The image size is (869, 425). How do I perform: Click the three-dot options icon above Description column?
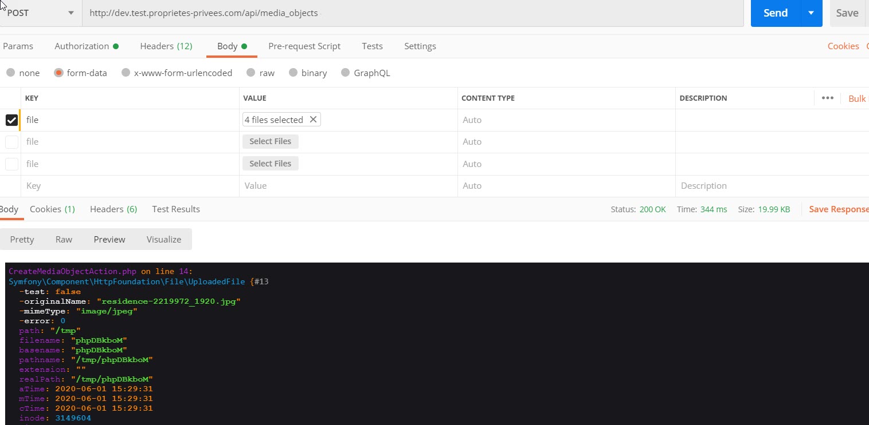pyautogui.click(x=827, y=98)
